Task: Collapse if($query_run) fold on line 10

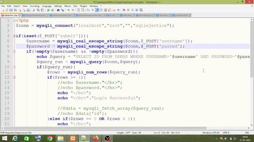Action: point(14,67)
